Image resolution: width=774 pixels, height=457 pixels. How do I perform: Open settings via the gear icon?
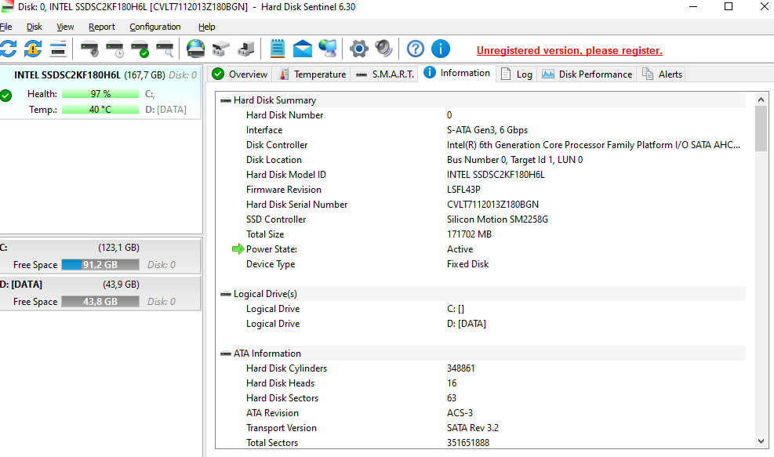358,49
